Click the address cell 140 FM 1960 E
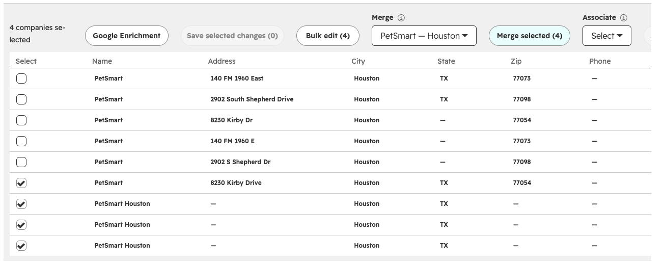The height and width of the screenshot is (265, 665). pyautogui.click(x=233, y=141)
